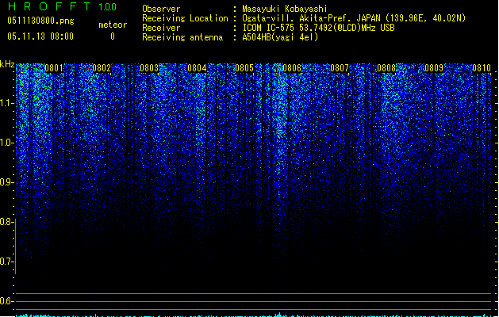This screenshot has height=317, width=499.
Task: Click the Ogata-vill. Akita-Pref. JAPAN location text
Action: click(x=354, y=18)
